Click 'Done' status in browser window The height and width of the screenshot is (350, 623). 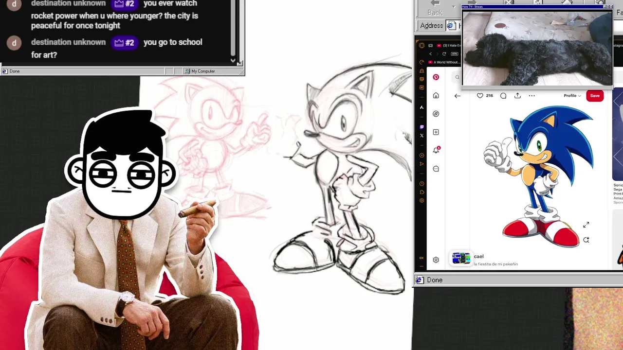pyautogui.click(x=435, y=280)
